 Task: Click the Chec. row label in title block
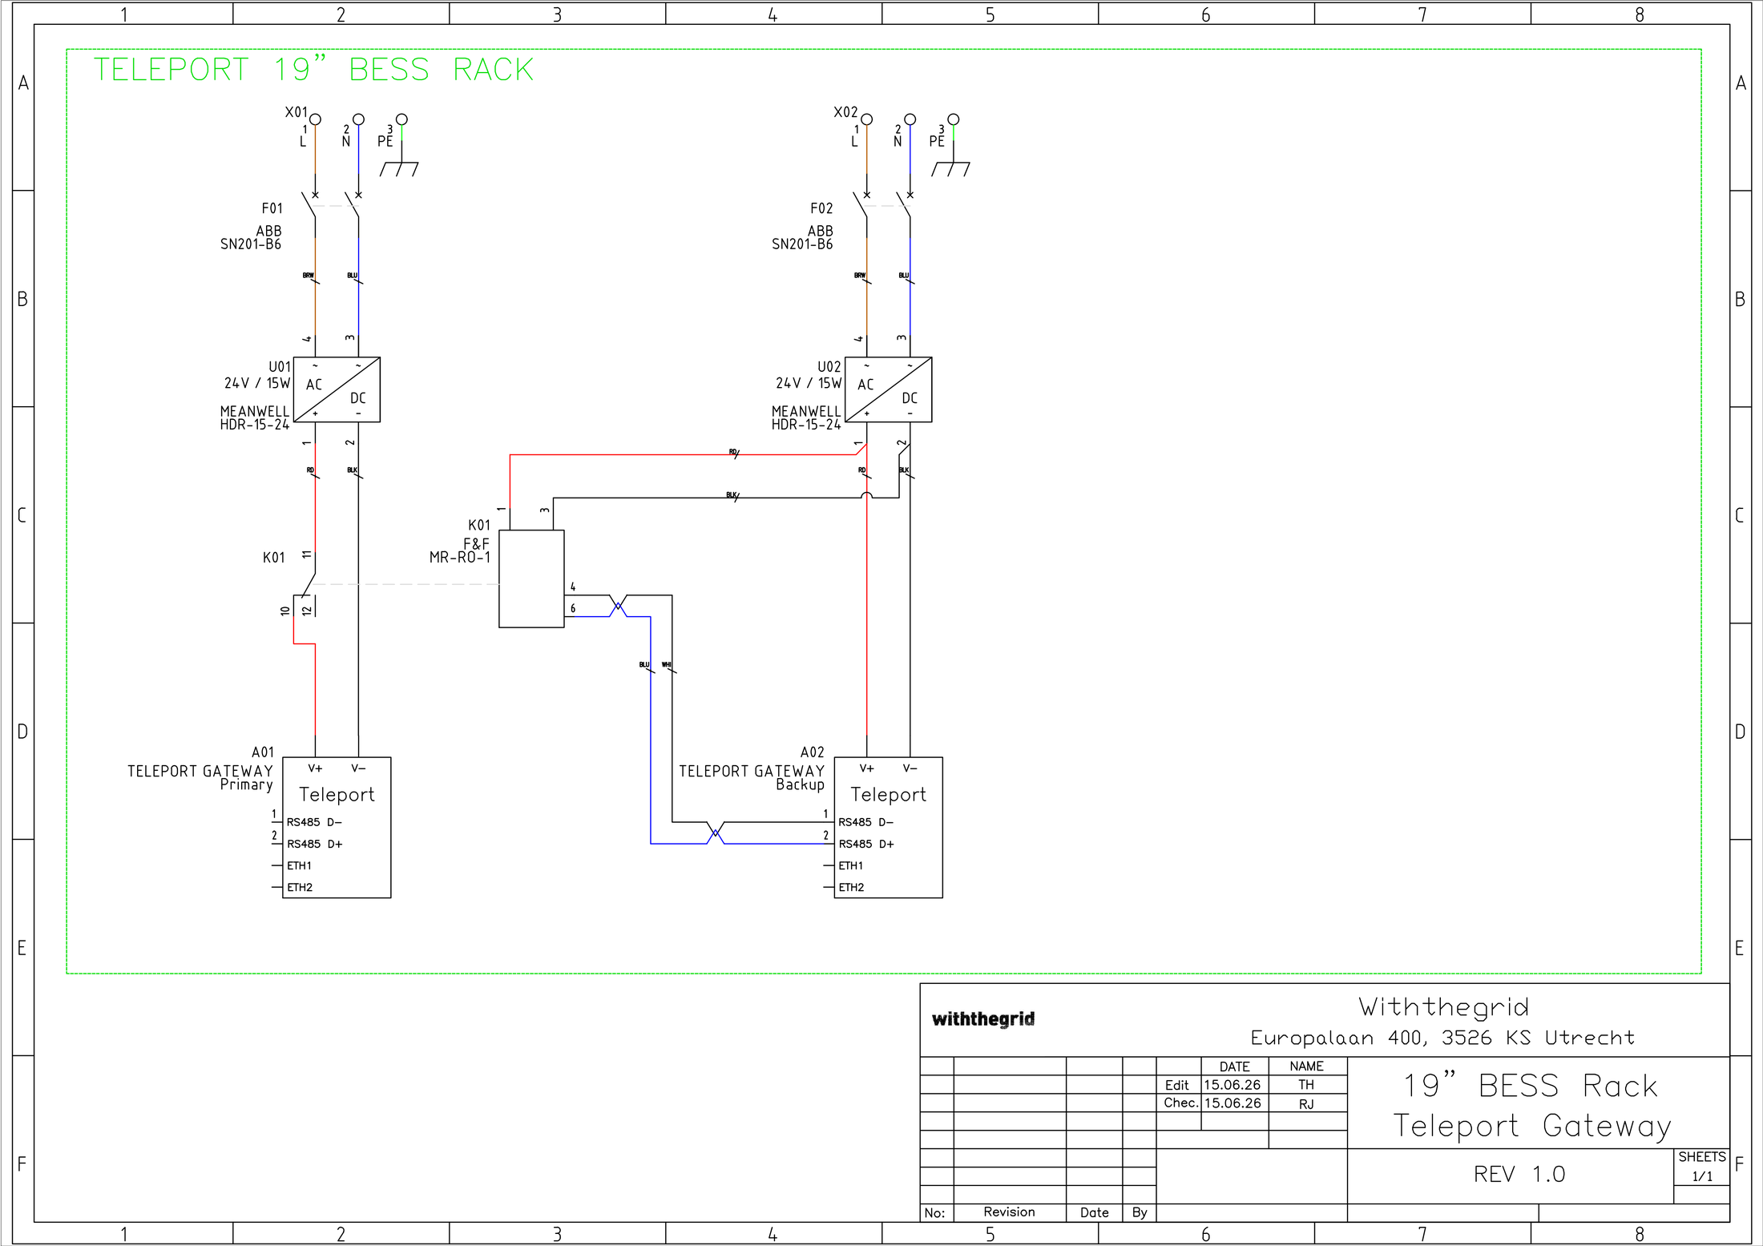tap(1181, 1103)
